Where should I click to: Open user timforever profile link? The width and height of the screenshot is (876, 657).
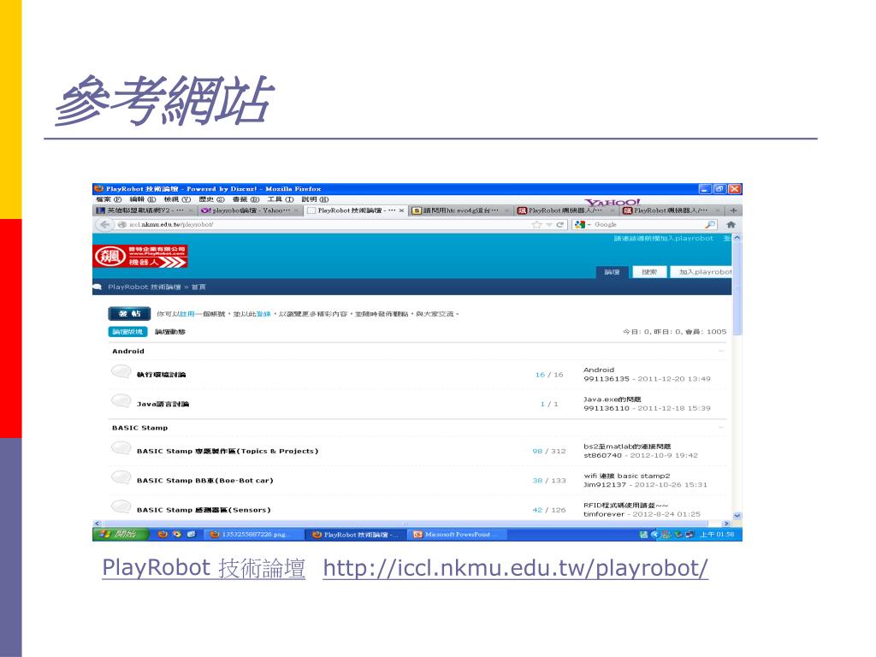click(604, 514)
